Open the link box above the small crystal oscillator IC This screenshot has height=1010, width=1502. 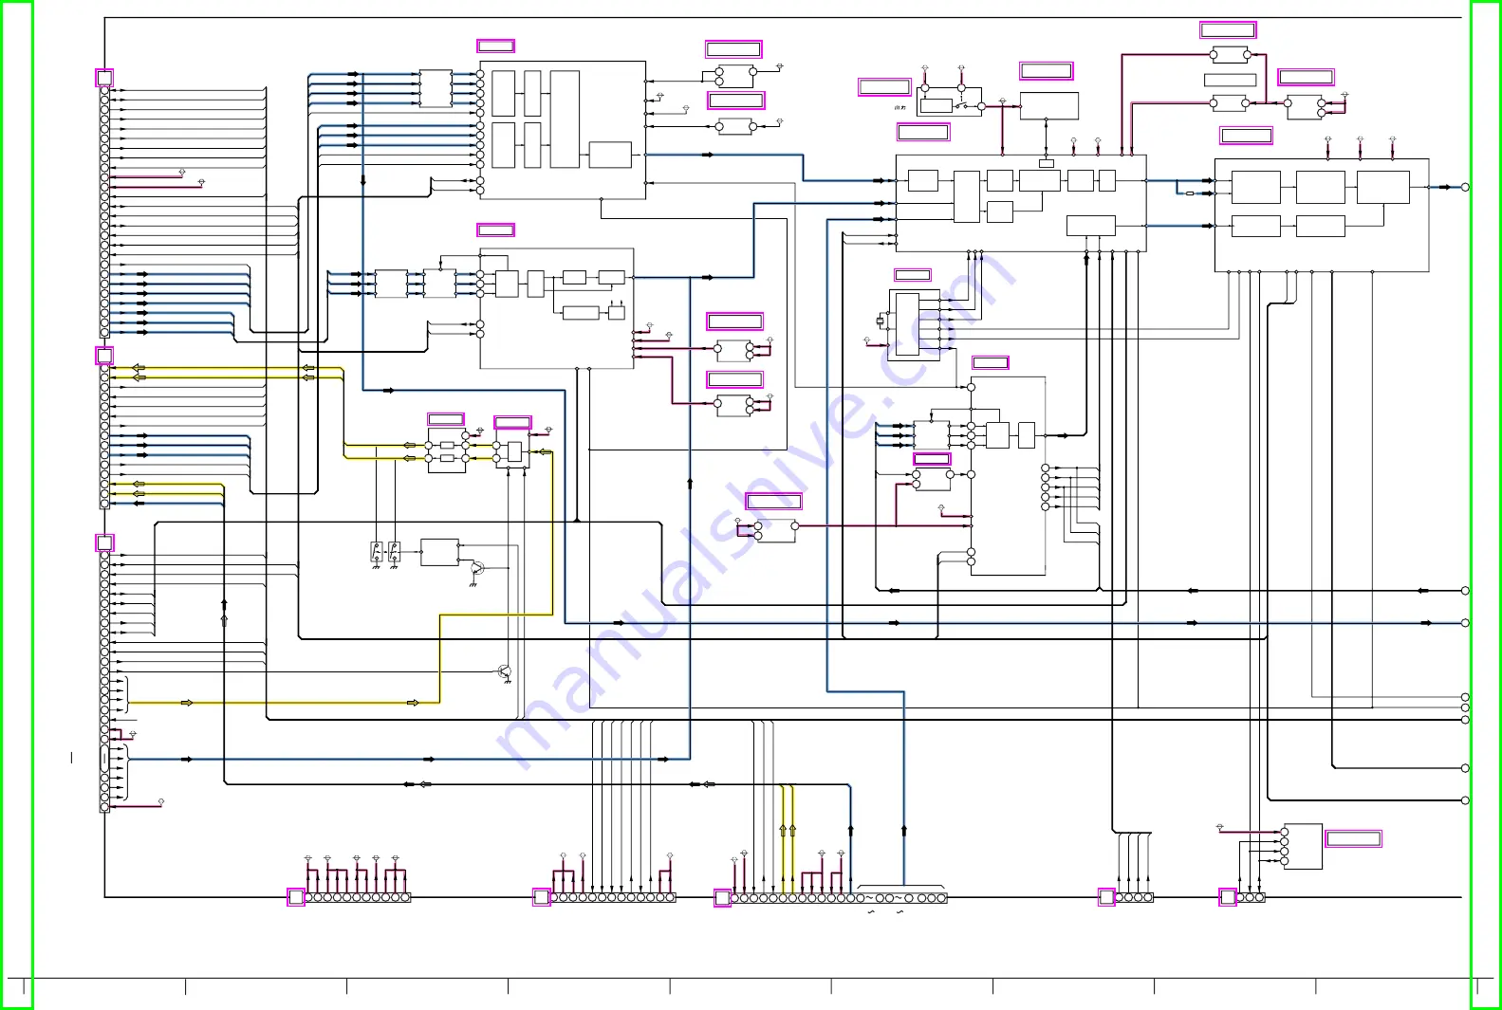click(x=913, y=275)
